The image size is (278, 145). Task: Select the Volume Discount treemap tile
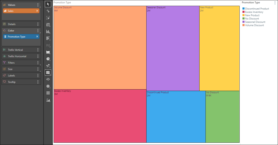pyautogui.click(x=100, y=48)
